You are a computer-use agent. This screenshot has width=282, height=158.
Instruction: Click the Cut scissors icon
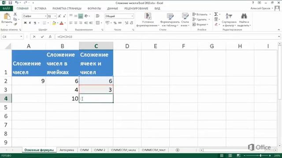pos(15,14)
